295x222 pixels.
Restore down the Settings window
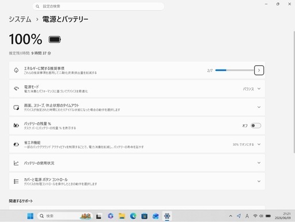(x=278, y=4)
